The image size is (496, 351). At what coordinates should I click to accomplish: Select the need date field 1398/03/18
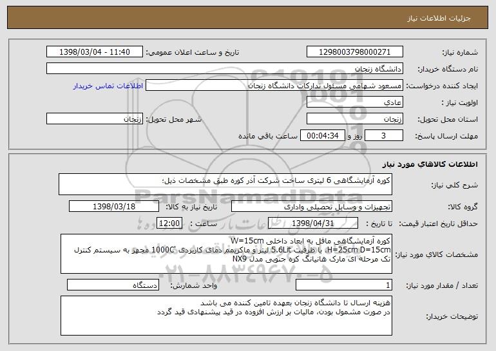tap(114, 207)
